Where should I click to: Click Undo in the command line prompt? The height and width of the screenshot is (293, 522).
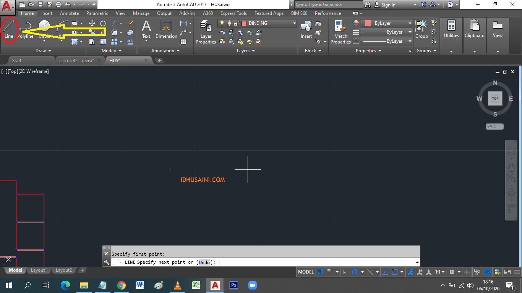pyautogui.click(x=204, y=262)
